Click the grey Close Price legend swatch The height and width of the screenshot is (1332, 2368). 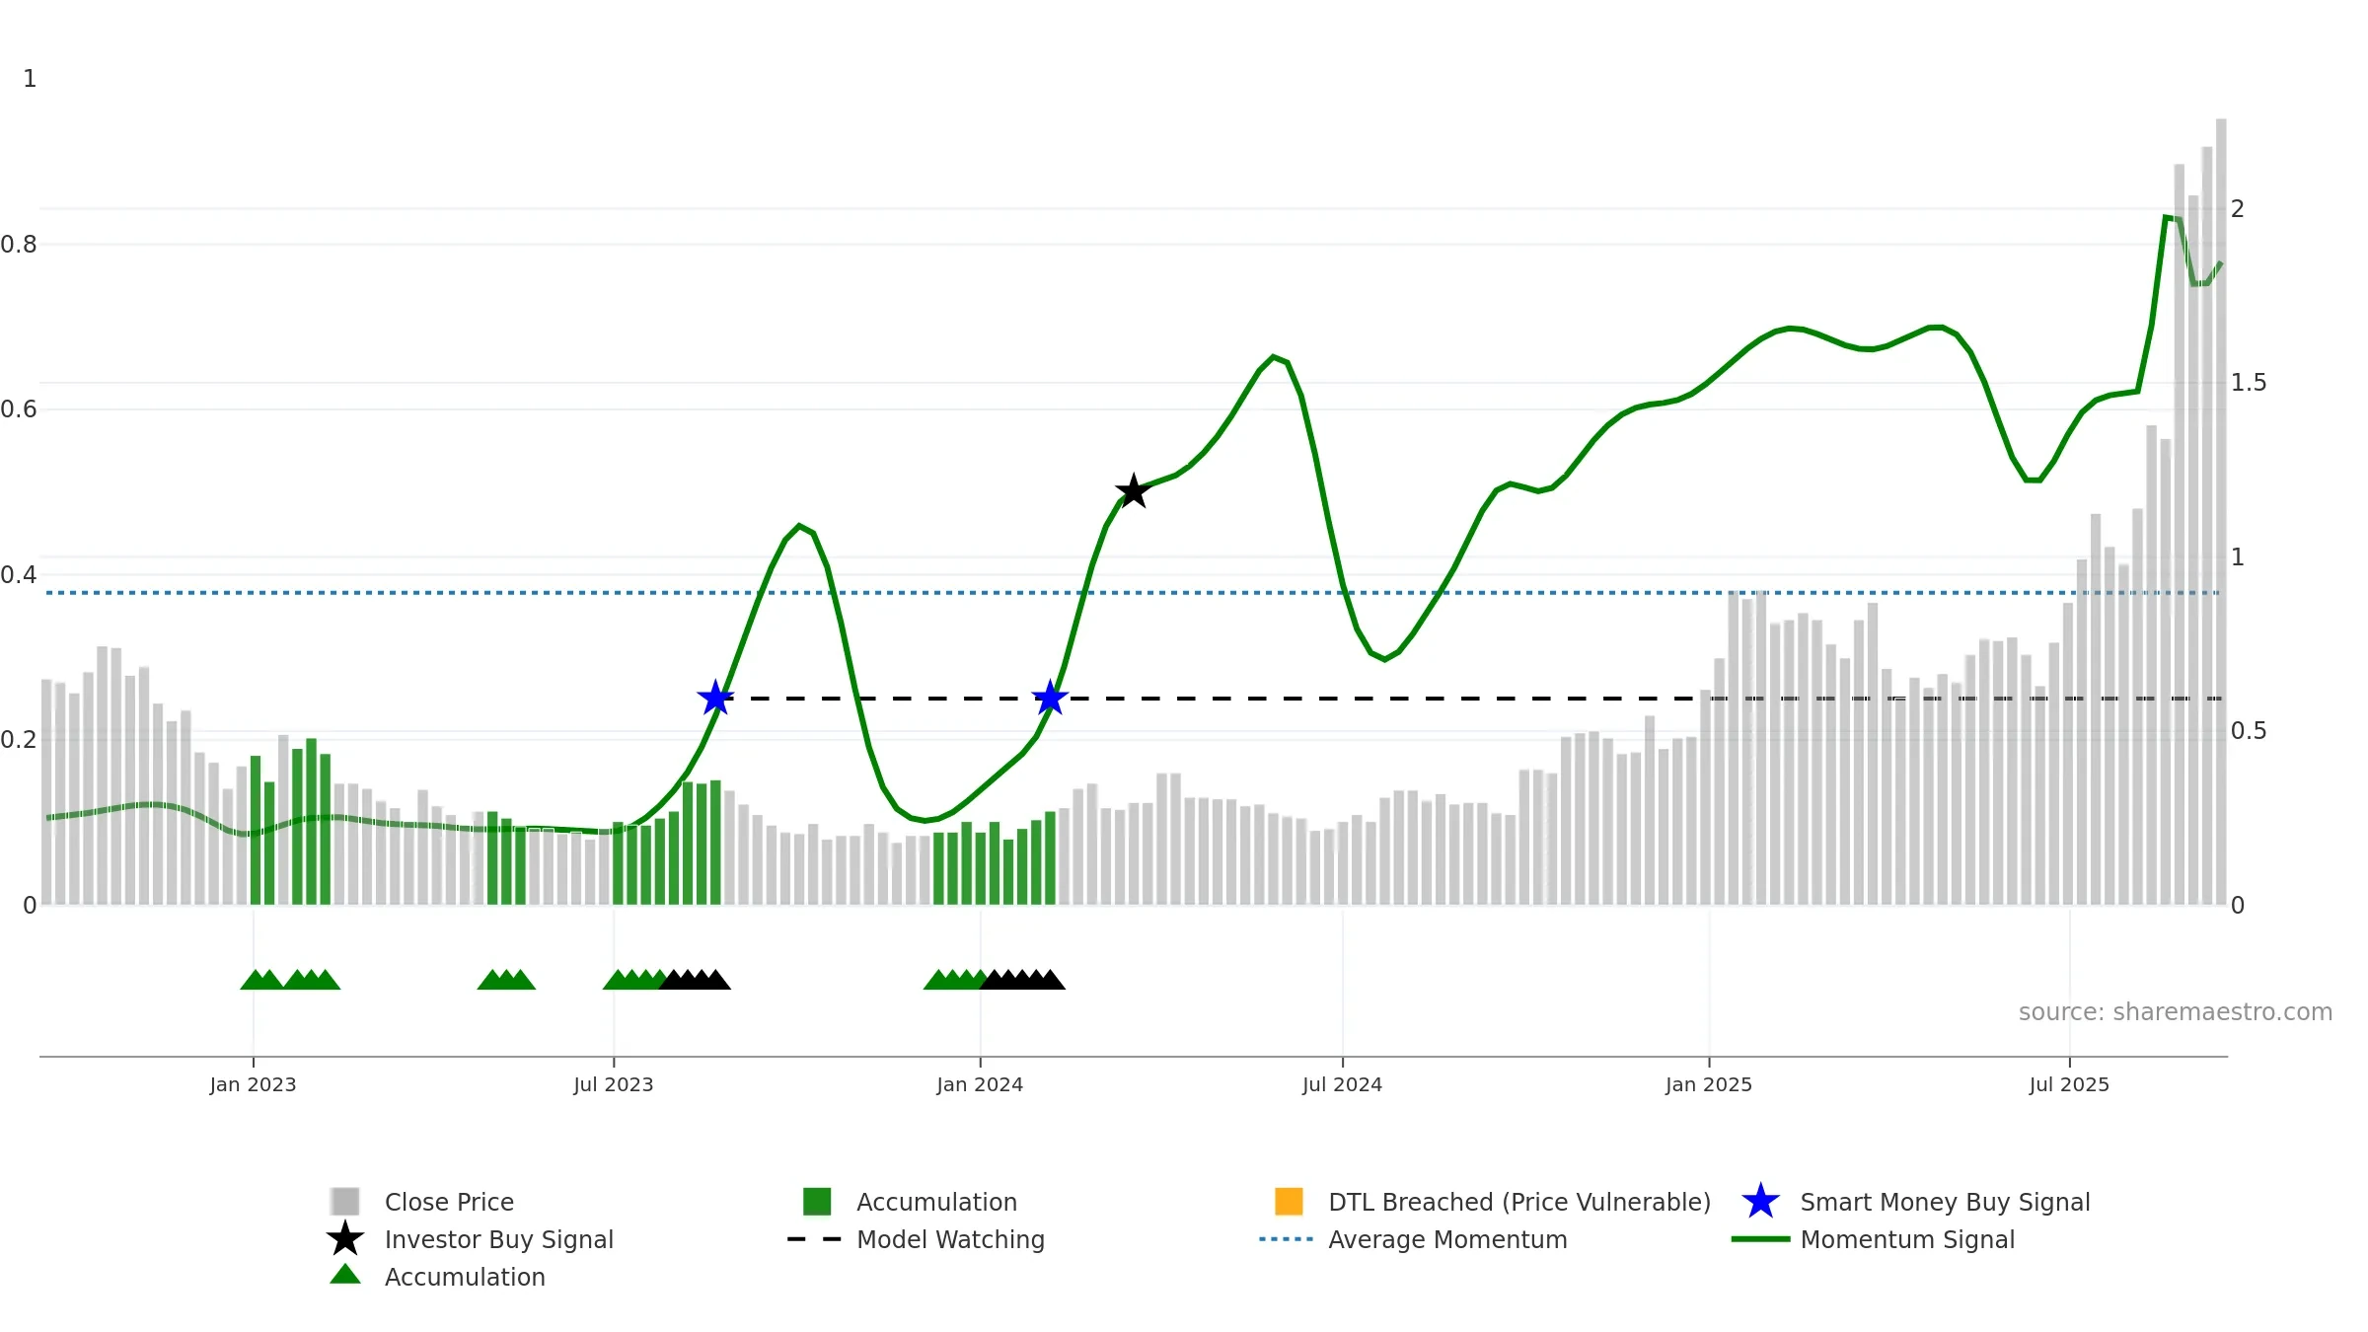coord(344,1202)
